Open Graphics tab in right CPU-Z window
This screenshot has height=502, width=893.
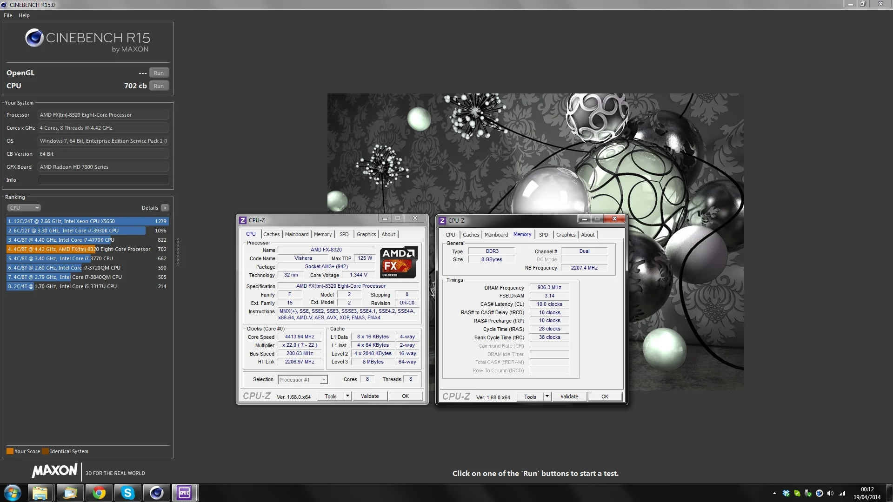(x=566, y=235)
